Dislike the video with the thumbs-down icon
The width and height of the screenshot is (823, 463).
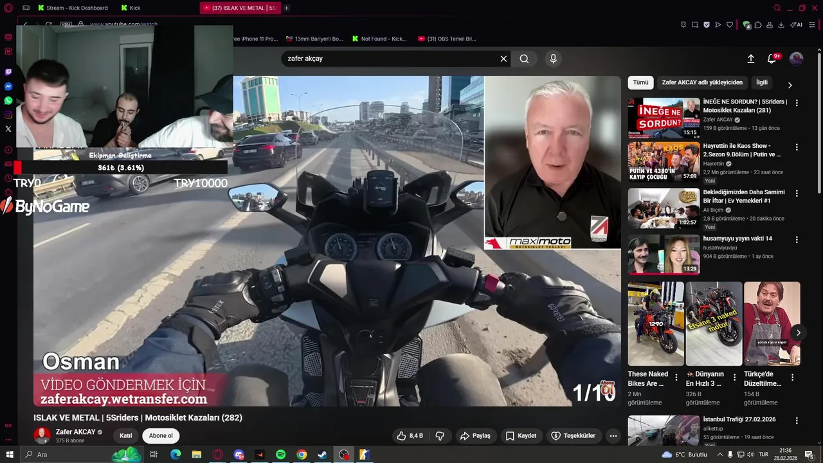[x=440, y=436]
